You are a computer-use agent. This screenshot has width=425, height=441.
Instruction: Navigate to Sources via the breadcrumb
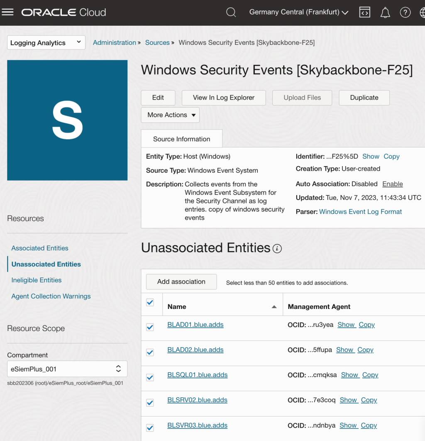157,42
